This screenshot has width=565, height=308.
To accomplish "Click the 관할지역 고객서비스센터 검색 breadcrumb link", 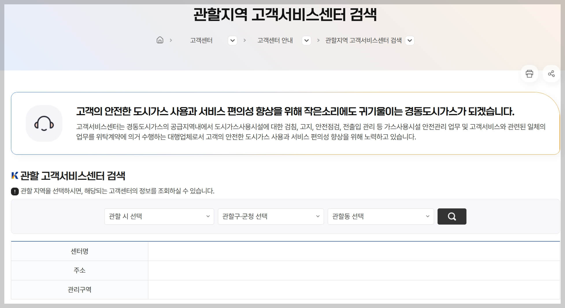I will click(x=363, y=40).
